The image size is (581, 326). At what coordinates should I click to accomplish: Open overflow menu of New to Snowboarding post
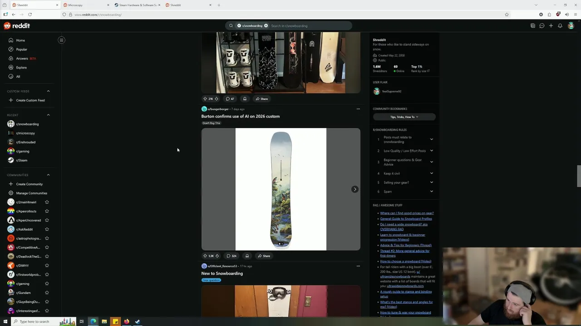358,266
